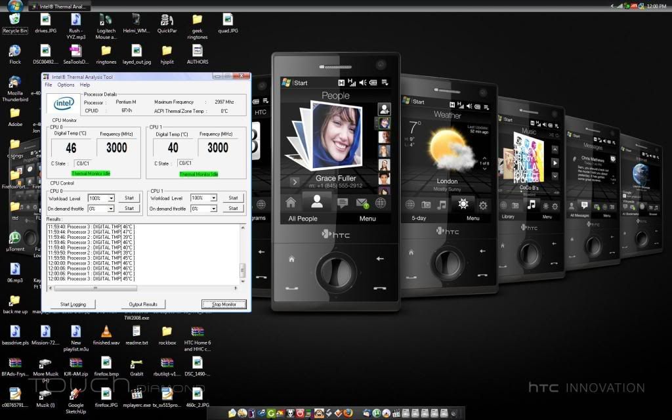Image resolution: width=672 pixels, height=420 pixels.
Task: Launch Firefox from the bottom dock
Action: [348, 413]
